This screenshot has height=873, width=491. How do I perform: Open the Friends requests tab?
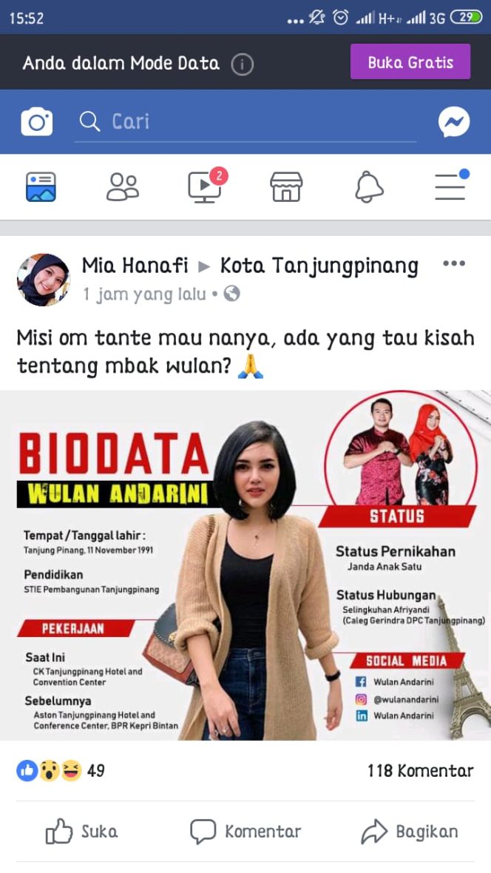123,186
